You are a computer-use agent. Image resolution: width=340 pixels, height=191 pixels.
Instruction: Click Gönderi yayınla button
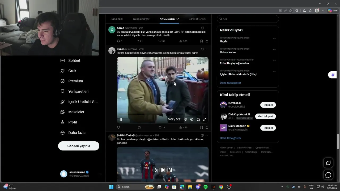click(79, 146)
